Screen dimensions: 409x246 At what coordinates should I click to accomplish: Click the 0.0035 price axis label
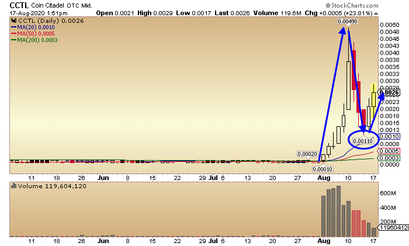click(x=390, y=67)
